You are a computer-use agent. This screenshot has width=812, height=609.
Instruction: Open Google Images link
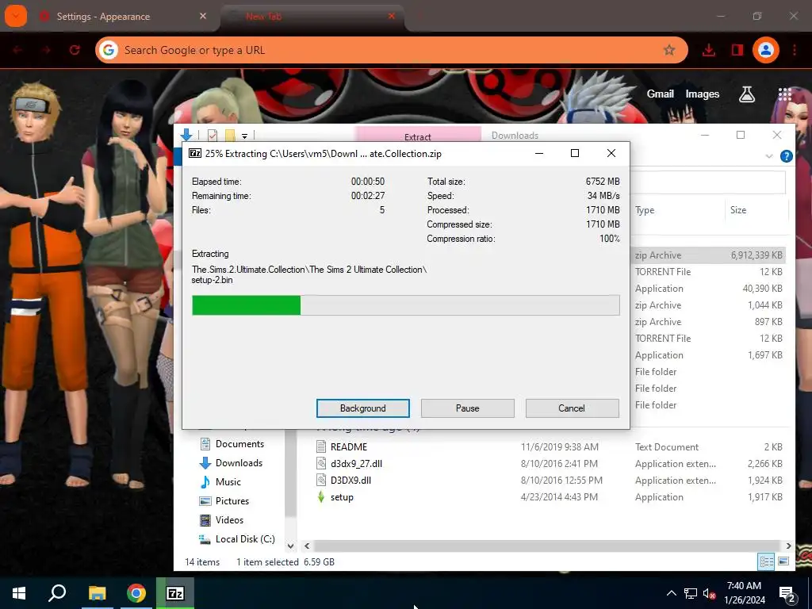pos(703,94)
